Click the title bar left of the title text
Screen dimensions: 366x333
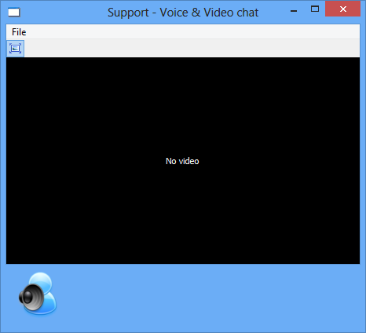pos(63,13)
